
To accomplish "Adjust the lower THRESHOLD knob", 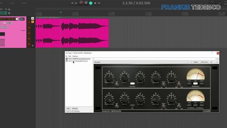I will 109,98.
